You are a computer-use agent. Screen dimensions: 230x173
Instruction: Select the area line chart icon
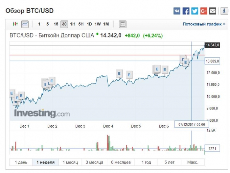(25, 24)
